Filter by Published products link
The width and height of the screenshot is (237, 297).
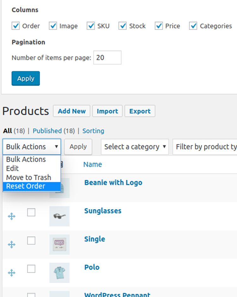coord(47,131)
